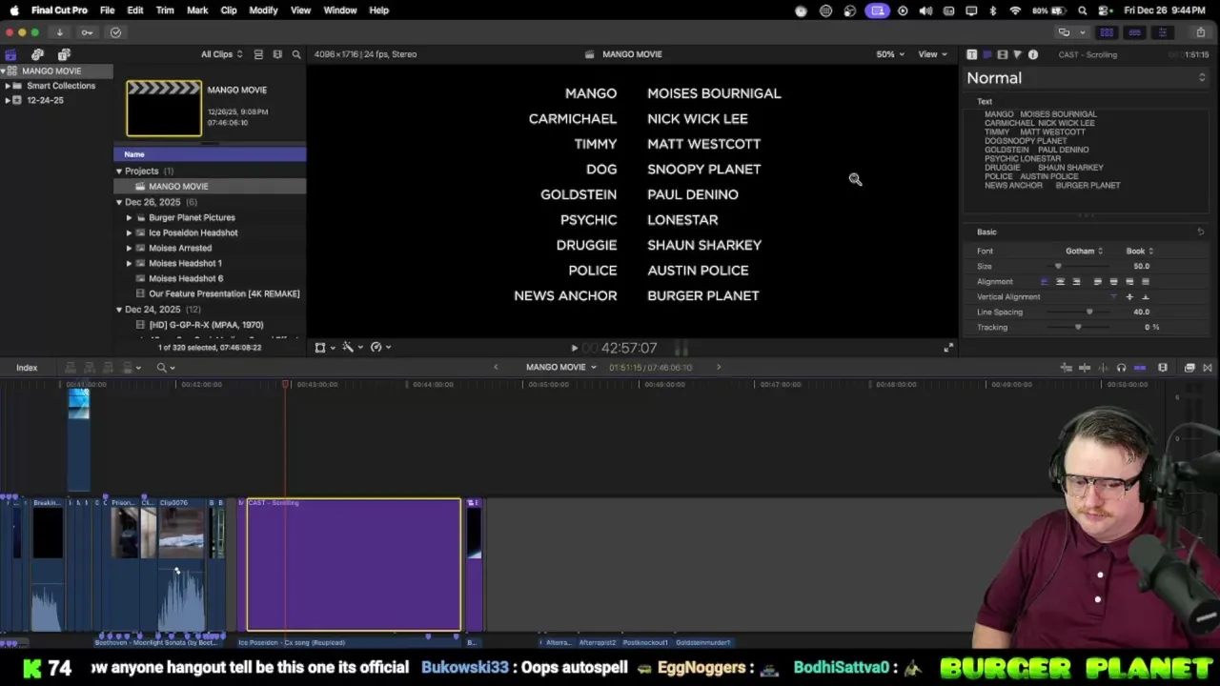1220x686 pixels.
Task: Open the Video inspector filmstrip icon
Action: pos(1002,54)
